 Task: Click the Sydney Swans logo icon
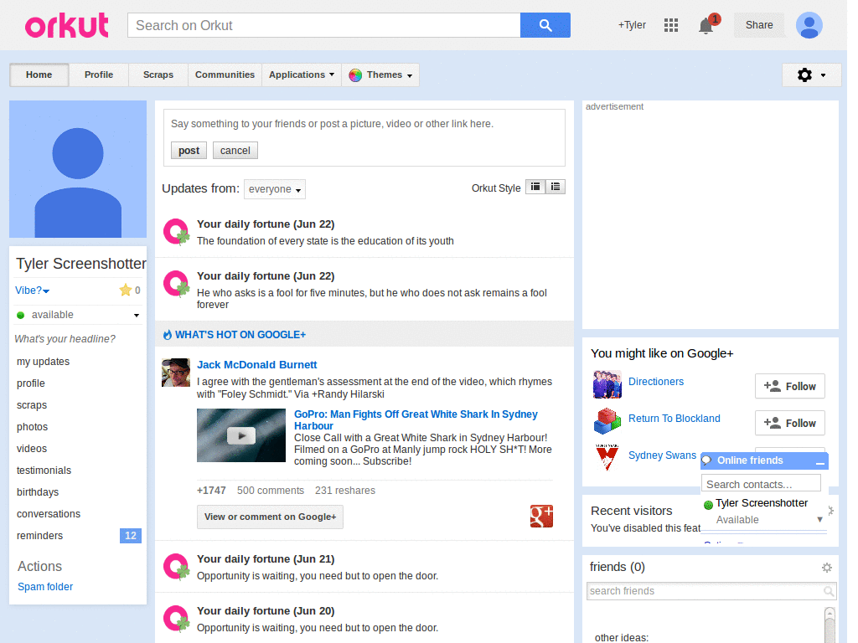(x=607, y=457)
